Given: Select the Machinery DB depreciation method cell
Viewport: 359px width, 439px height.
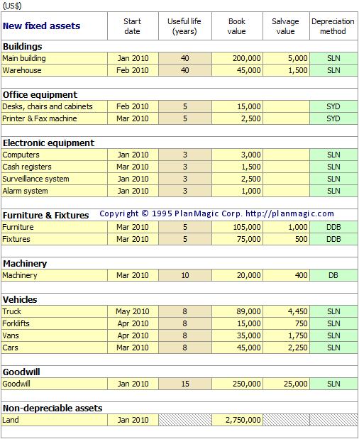Looking at the screenshot, I should point(333,275).
